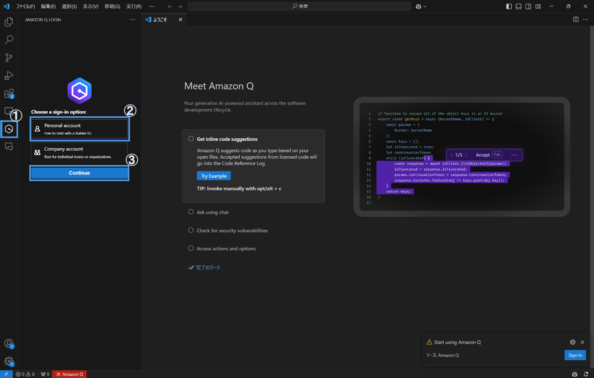Choose the Personal account sign-in option

(79, 129)
